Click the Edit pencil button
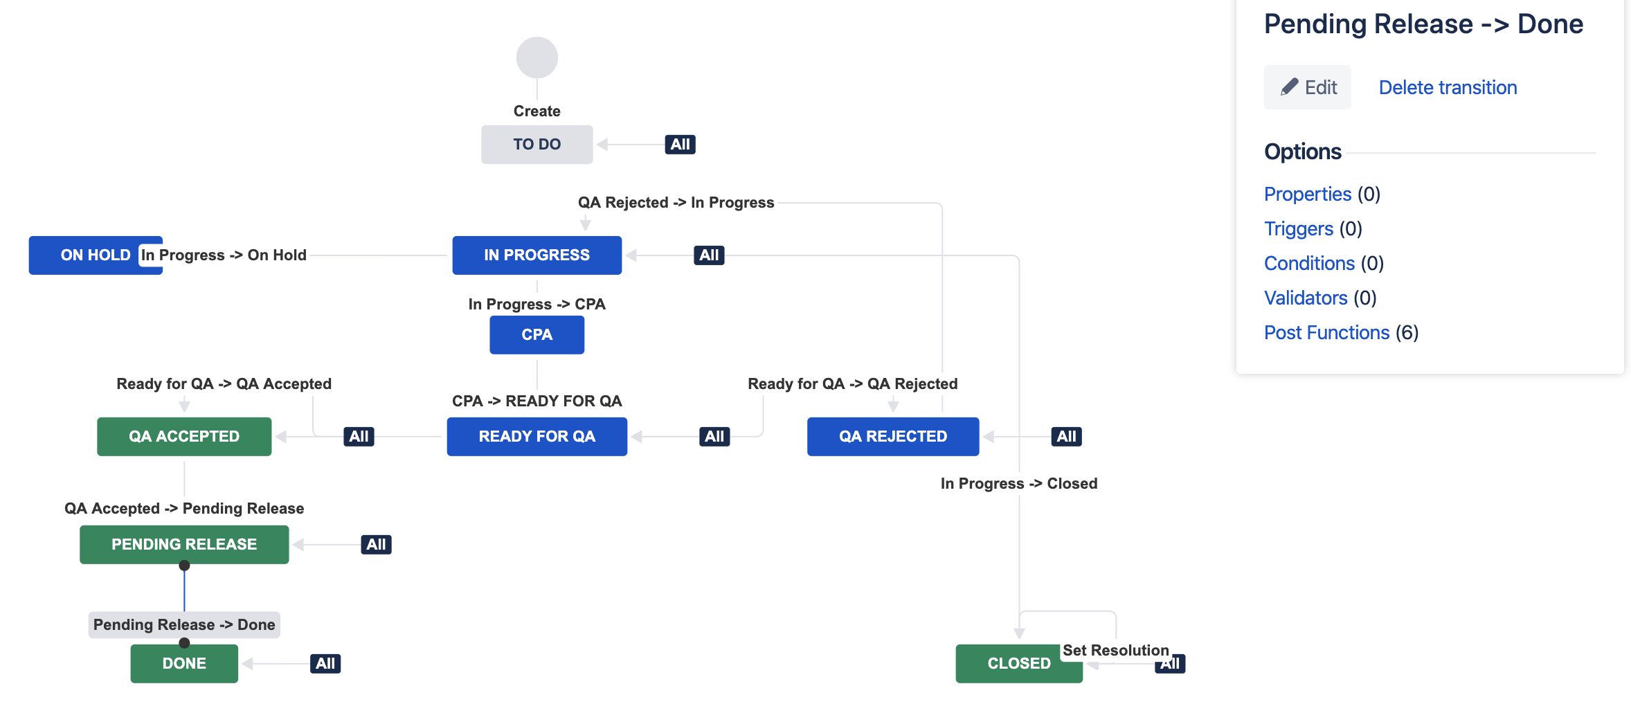This screenshot has width=1631, height=713. click(x=1307, y=87)
